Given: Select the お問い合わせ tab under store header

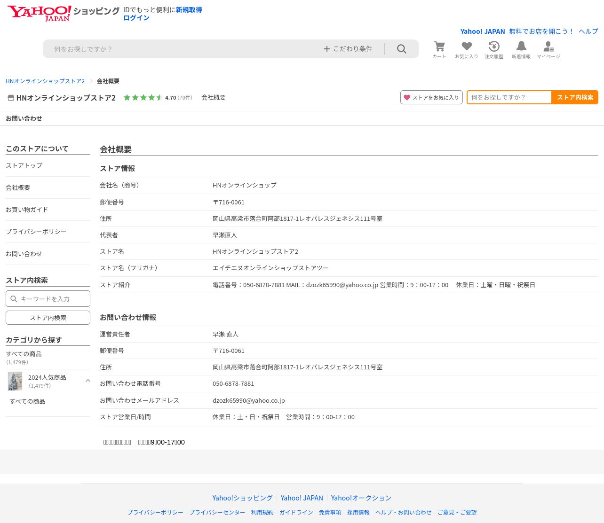Looking at the screenshot, I should click(x=24, y=118).
